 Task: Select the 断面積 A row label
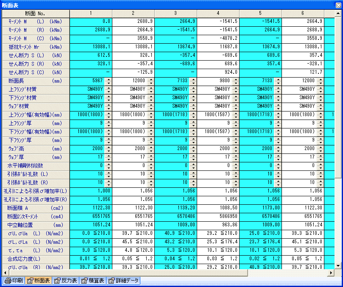pos(36,208)
